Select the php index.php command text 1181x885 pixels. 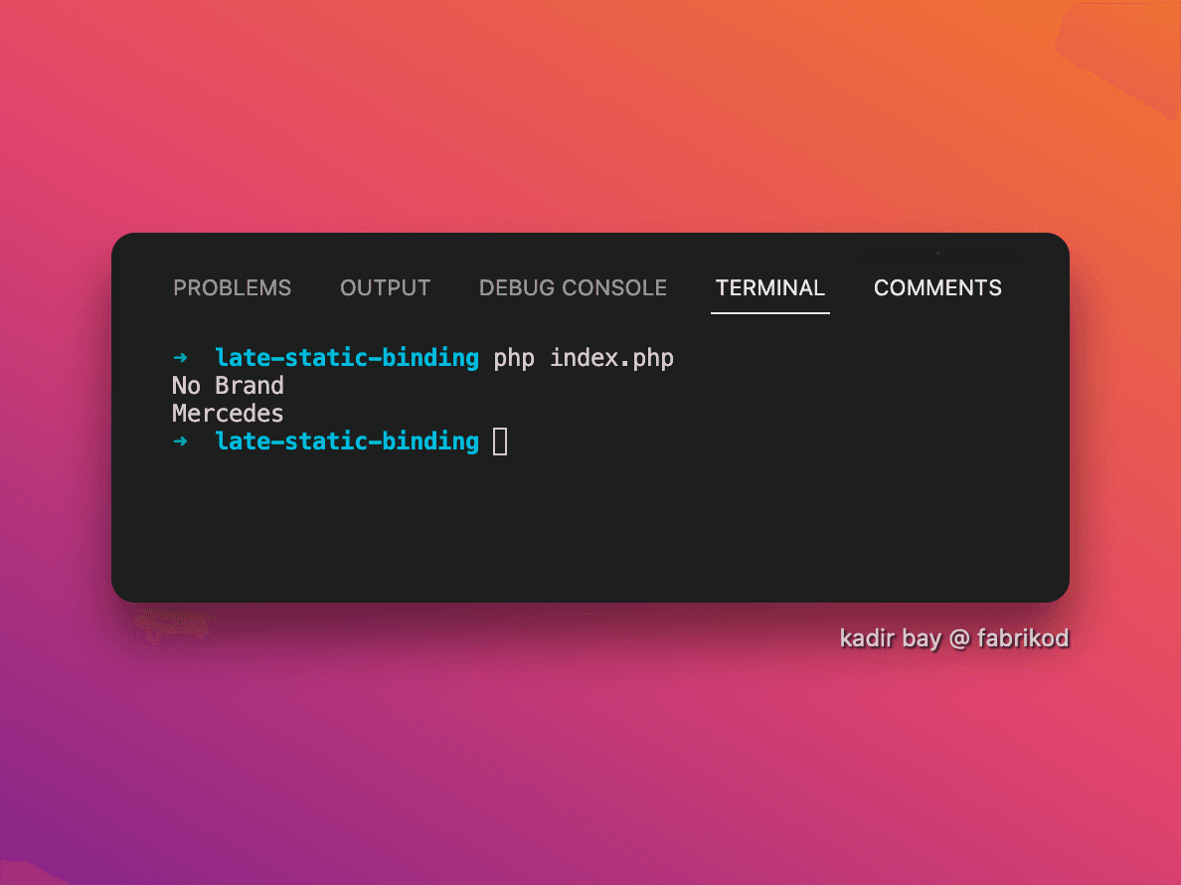click(582, 357)
